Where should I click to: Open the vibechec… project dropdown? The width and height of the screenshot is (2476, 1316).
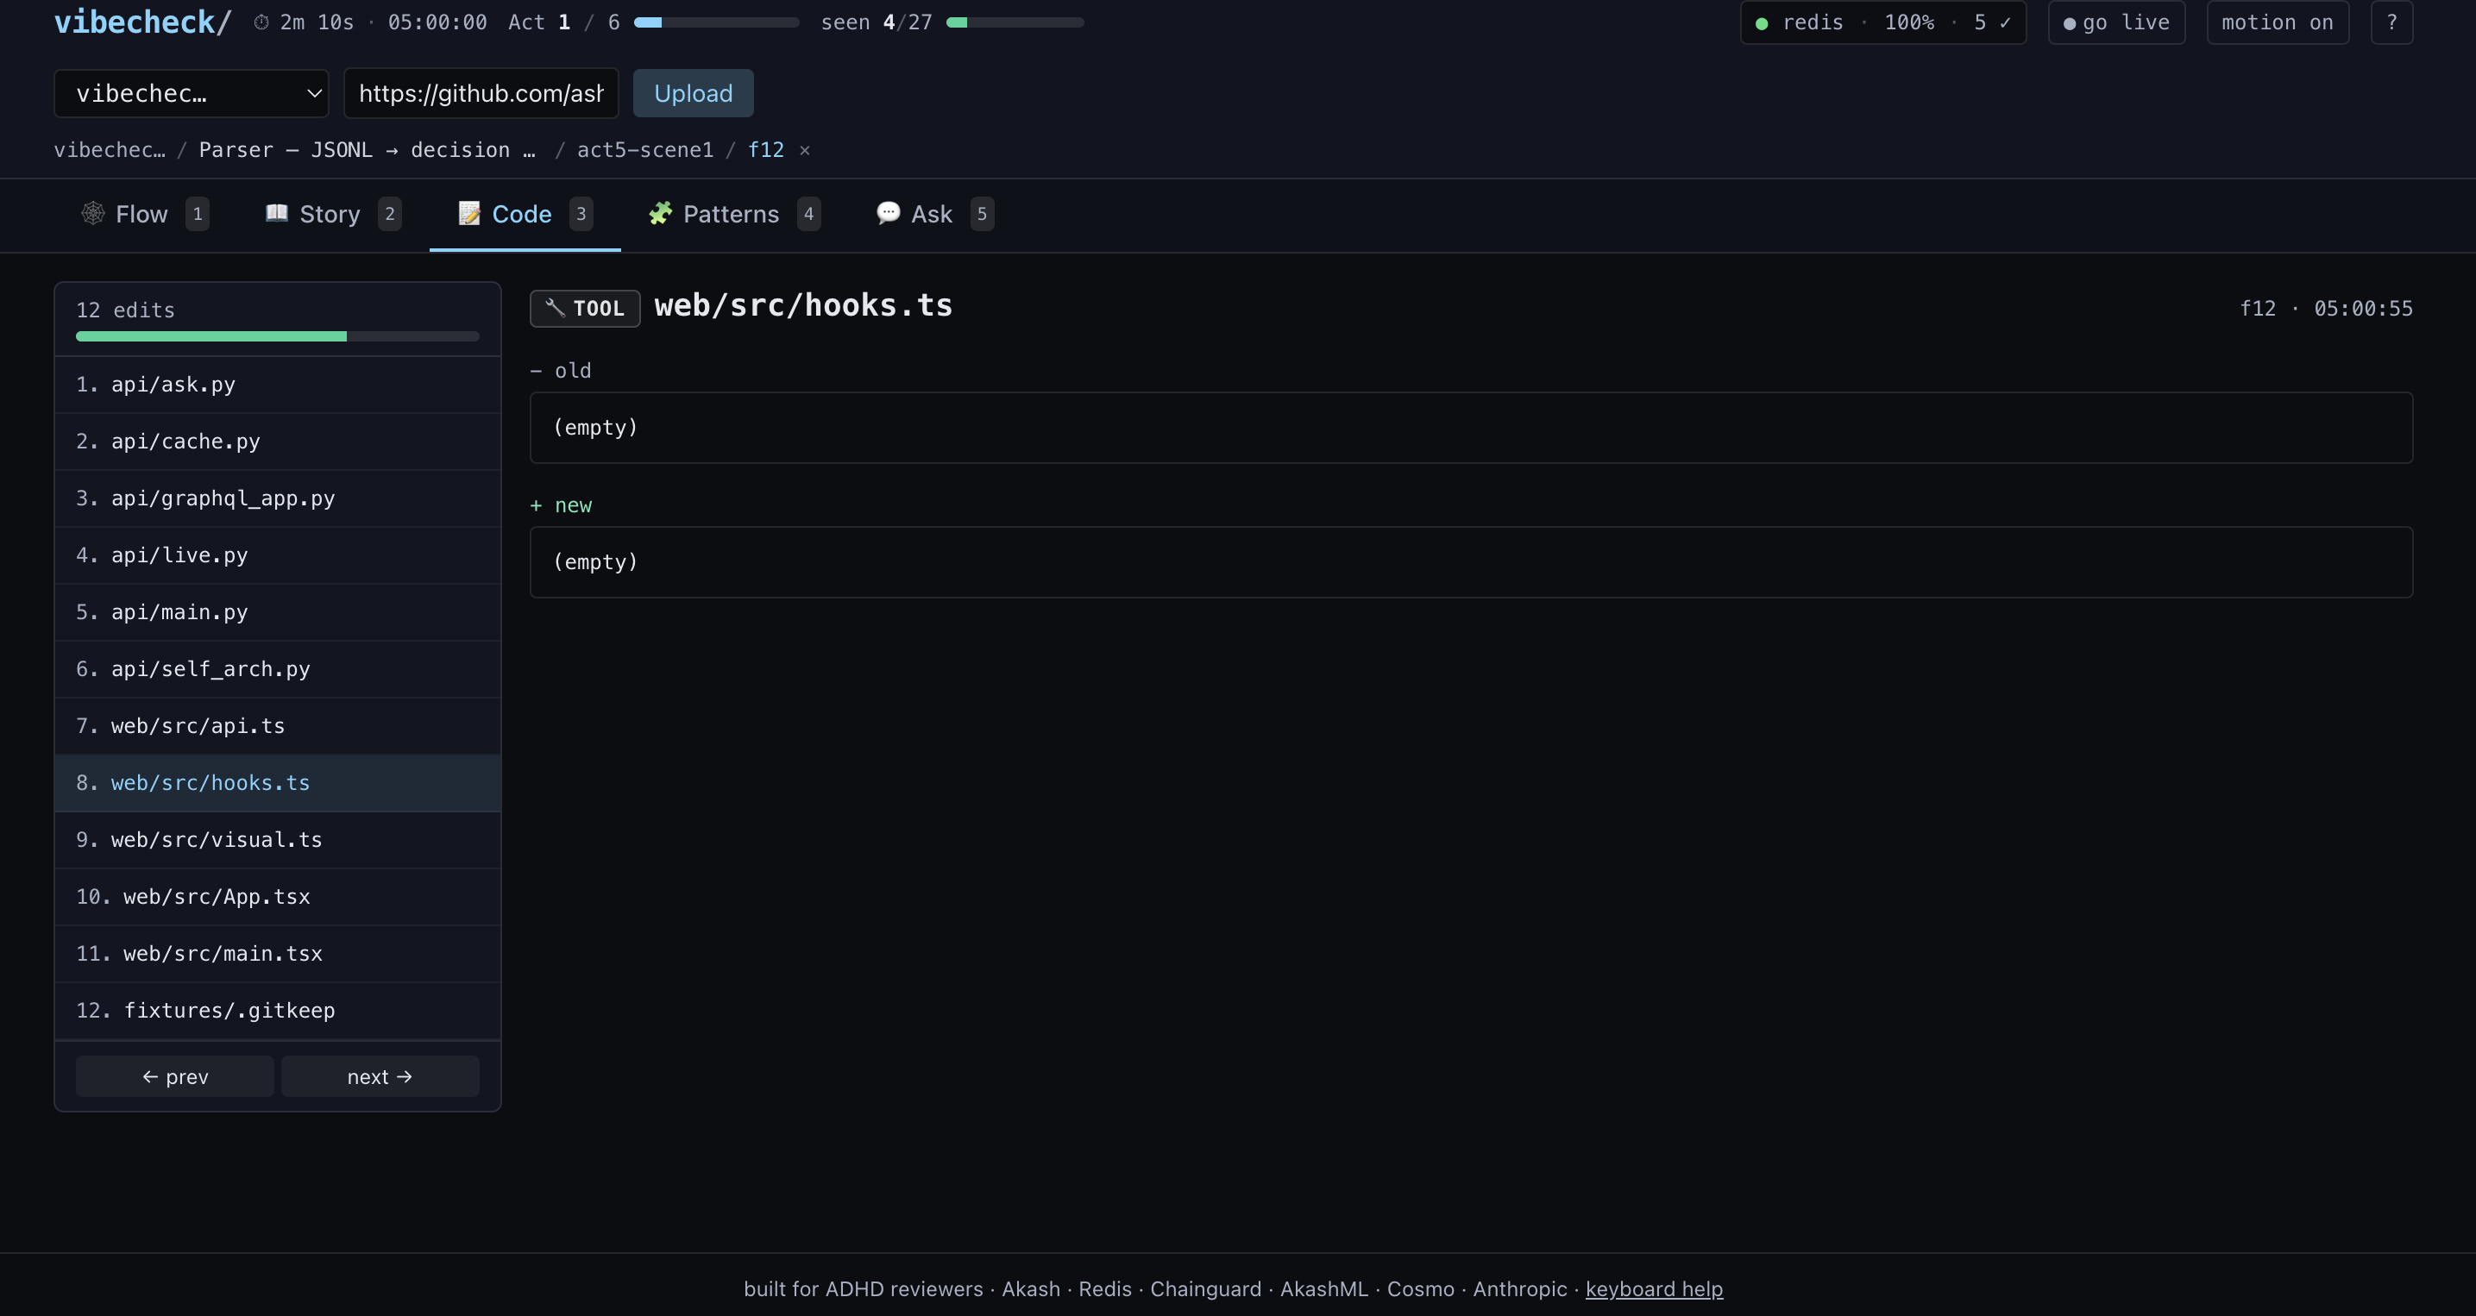tap(192, 93)
